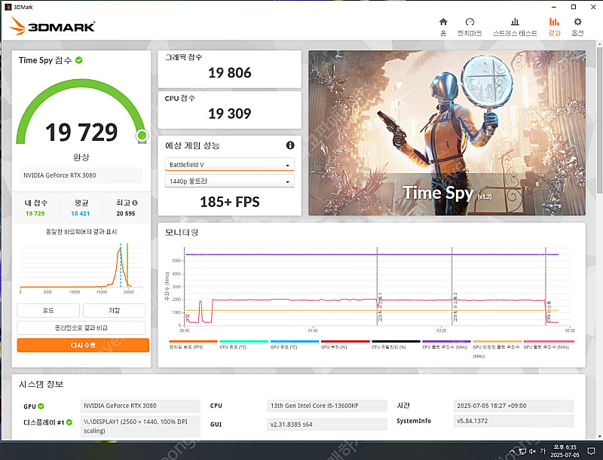The width and height of the screenshot is (603, 460).
Task: Toggle the GPU 온도 (°C) blue legend
Action: [x=294, y=344]
